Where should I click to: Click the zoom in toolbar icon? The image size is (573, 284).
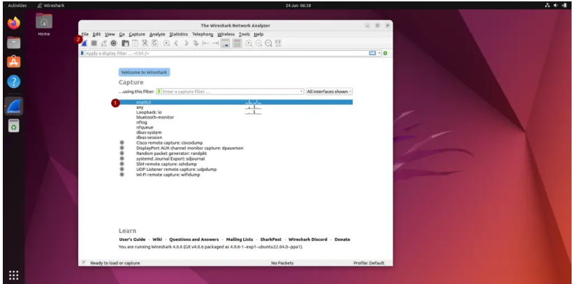(249, 43)
